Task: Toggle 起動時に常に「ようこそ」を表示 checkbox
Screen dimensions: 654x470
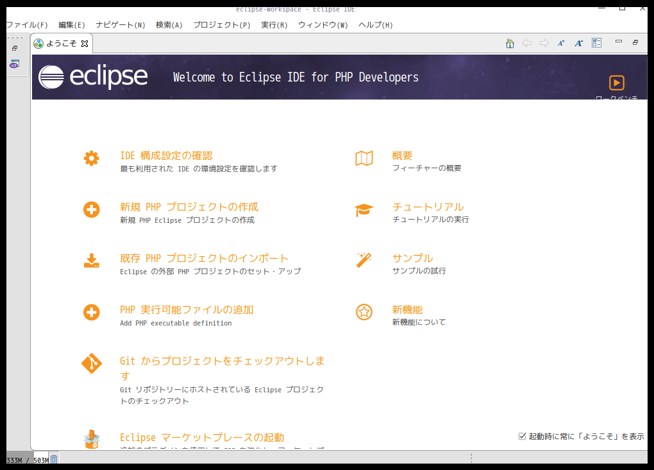Action: (x=522, y=436)
